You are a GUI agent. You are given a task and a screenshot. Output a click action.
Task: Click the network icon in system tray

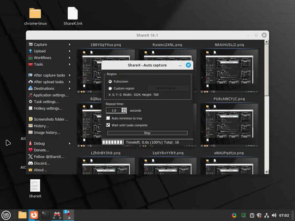click(x=266, y=215)
